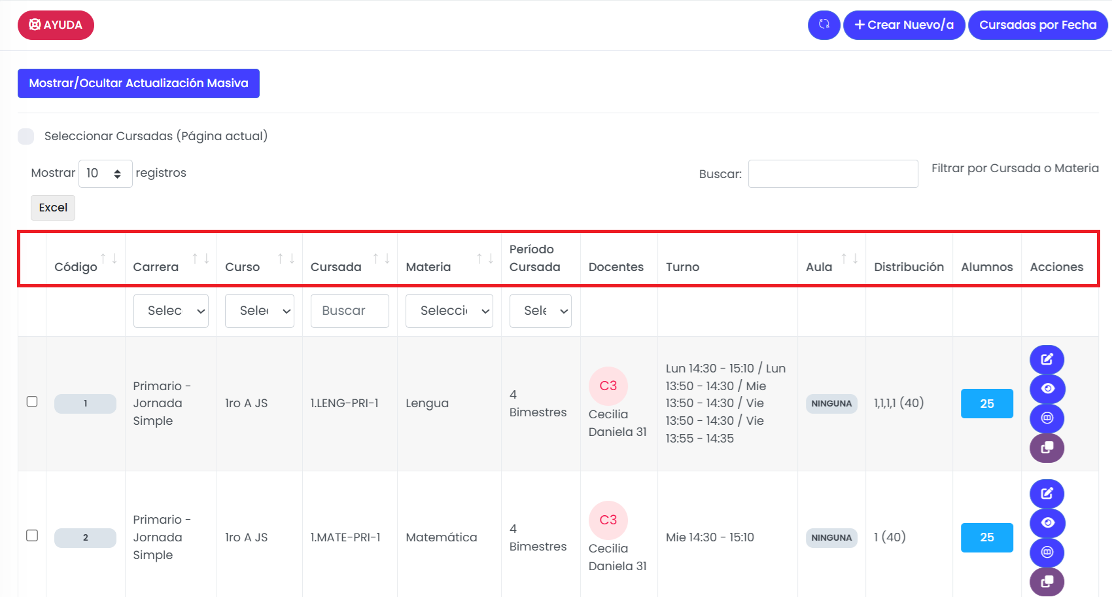The image size is (1112, 597).
Task: Focus the Buscar search field
Action: (x=833, y=174)
